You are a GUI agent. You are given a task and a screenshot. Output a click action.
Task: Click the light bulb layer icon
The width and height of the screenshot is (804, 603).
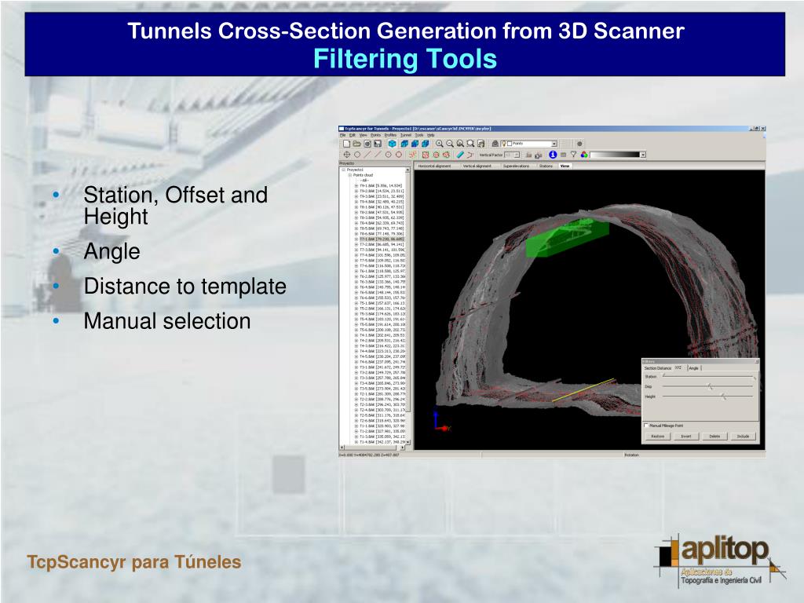coord(503,144)
